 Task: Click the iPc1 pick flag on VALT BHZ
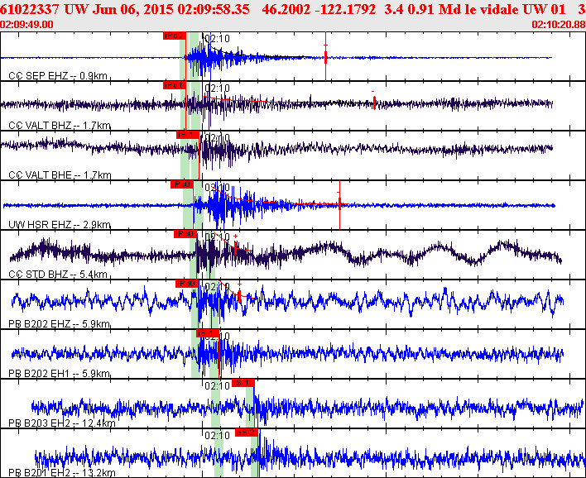(174, 85)
